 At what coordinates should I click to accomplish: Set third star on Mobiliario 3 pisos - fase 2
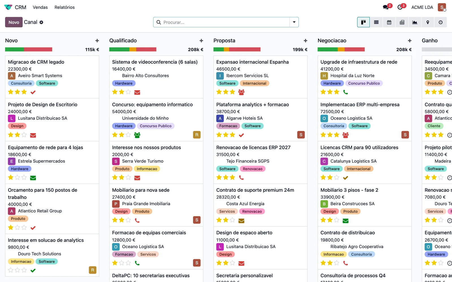336,220
